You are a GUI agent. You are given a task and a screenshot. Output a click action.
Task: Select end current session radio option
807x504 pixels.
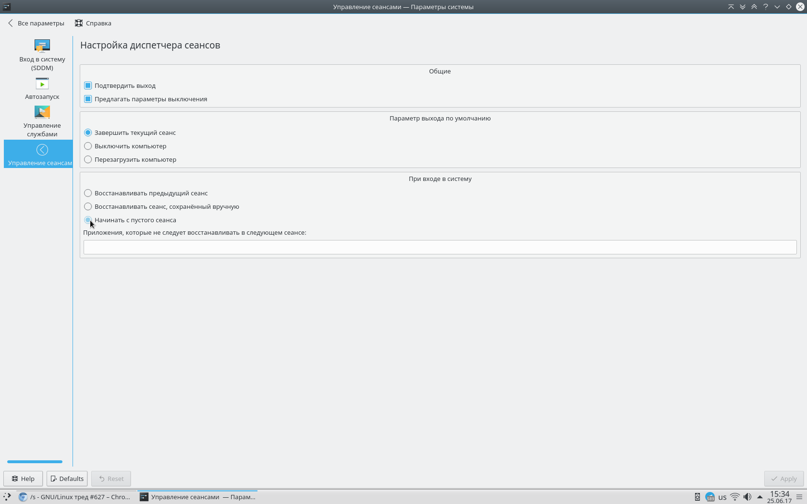pos(88,132)
